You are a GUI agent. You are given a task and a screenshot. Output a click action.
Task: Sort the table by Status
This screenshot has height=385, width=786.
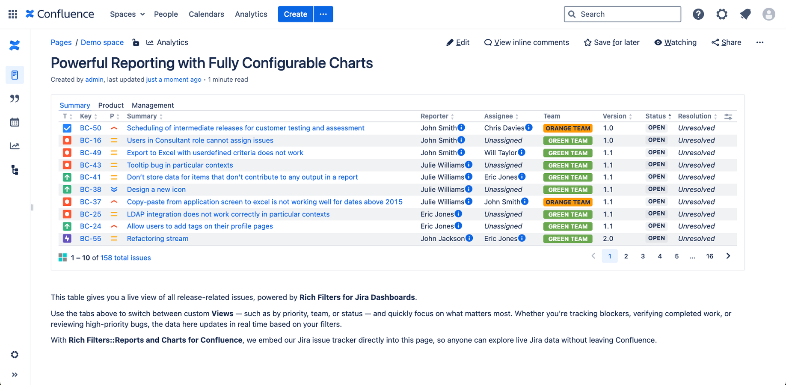click(x=658, y=116)
